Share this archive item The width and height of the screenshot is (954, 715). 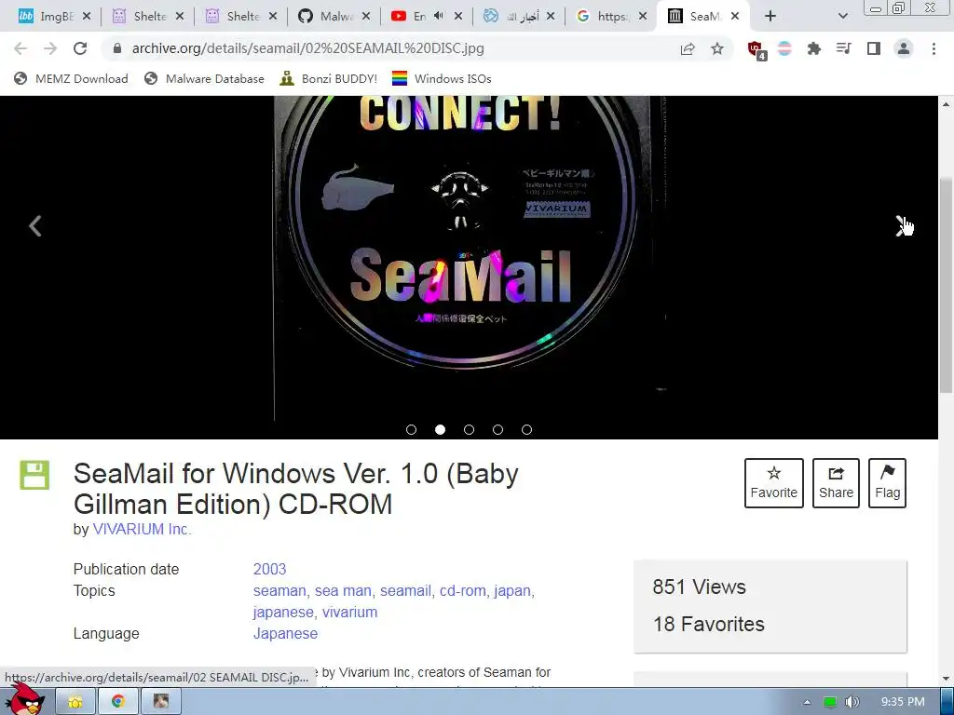pyautogui.click(x=836, y=483)
